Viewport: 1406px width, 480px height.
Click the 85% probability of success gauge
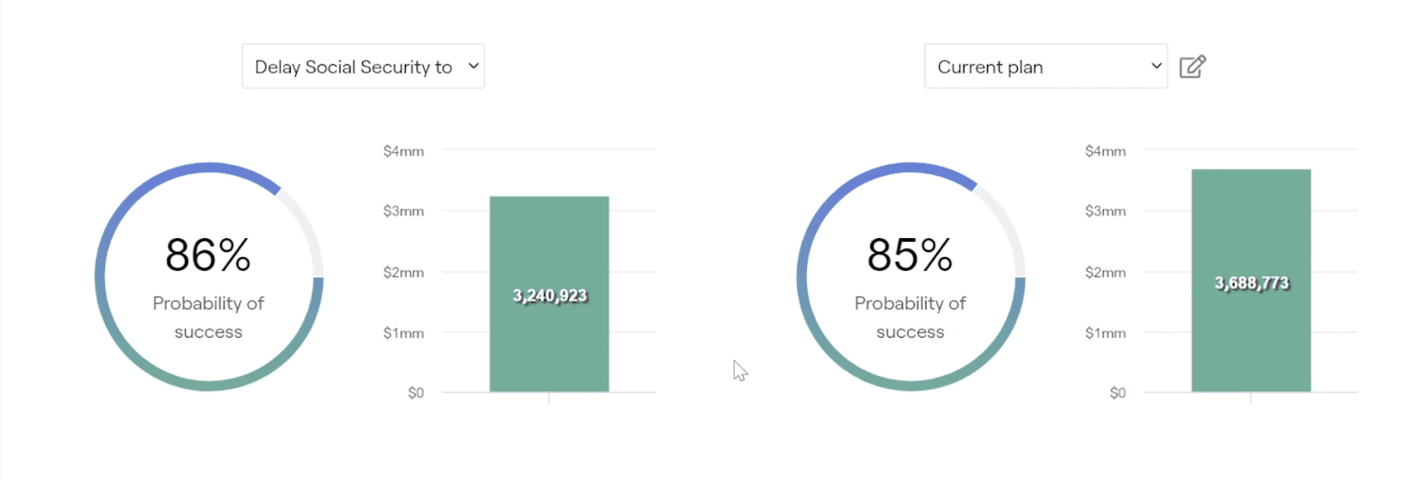(910, 277)
